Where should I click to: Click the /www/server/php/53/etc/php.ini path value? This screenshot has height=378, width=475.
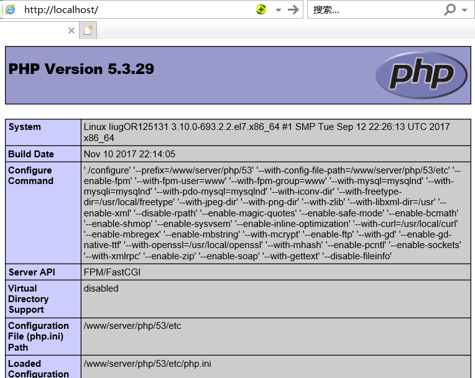(147, 364)
